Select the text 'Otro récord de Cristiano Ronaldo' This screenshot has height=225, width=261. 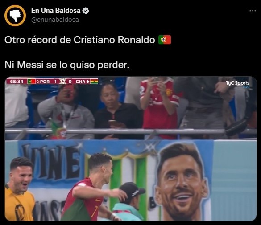(x=80, y=40)
